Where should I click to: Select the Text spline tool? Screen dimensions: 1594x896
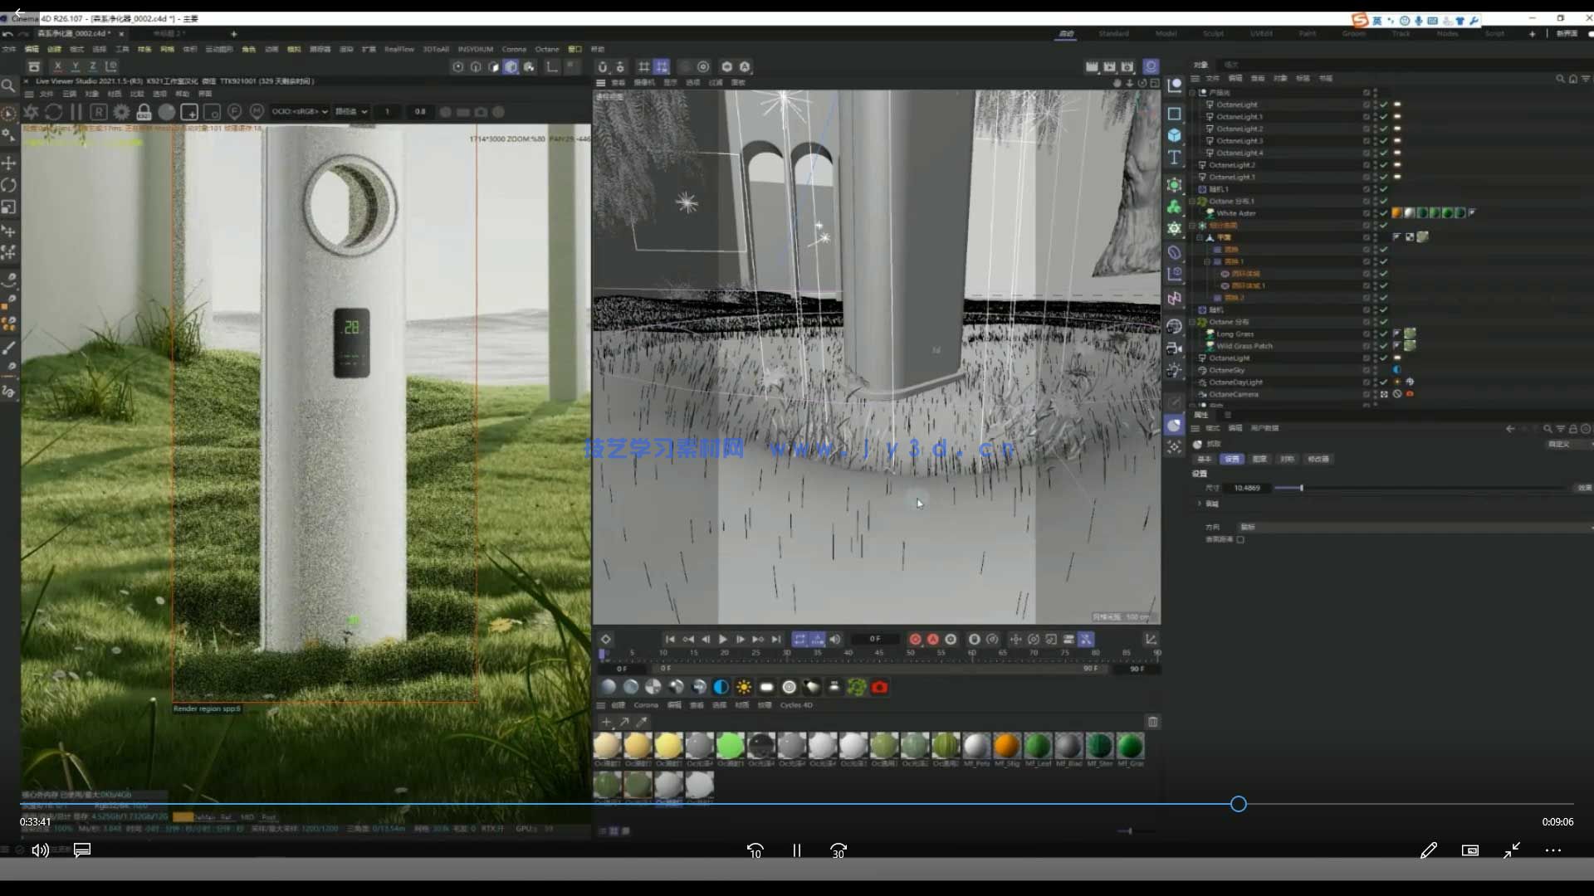[x=1174, y=158]
